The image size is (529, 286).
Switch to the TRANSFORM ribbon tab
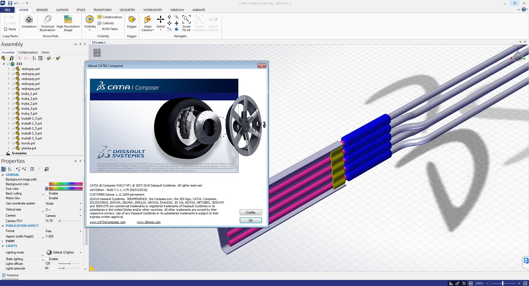click(x=102, y=10)
